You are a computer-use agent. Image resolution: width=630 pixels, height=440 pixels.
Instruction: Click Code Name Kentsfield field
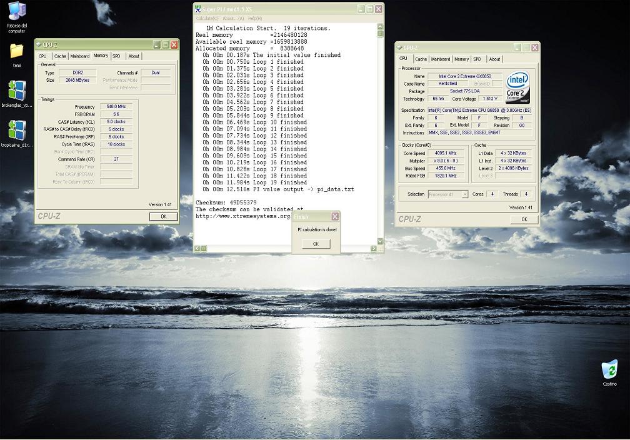[x=447, y=84]
